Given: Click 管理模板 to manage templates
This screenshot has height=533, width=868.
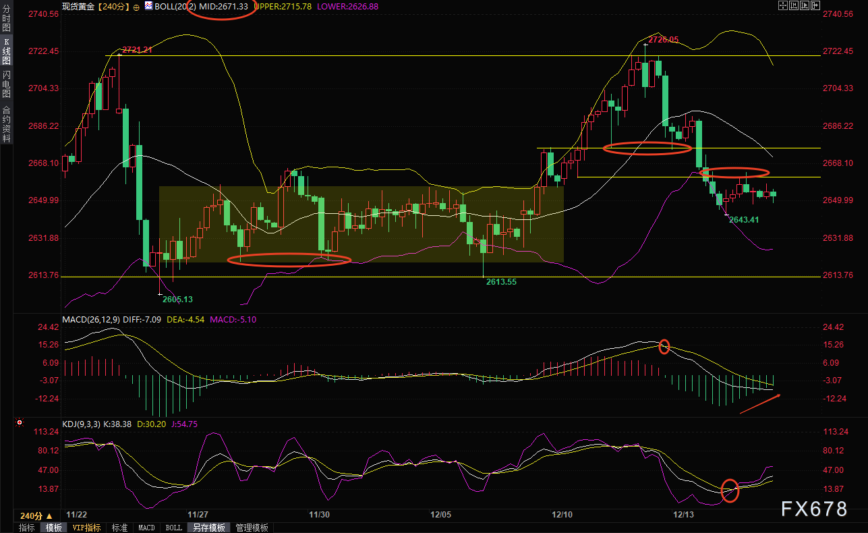Looking at the screenshot, I should pyautogui.click(x=252, y=528).
